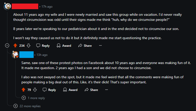Screen dimensions: 196x111
Task: Downvote the reply with 79 points
Action: (x=35, y=90)
